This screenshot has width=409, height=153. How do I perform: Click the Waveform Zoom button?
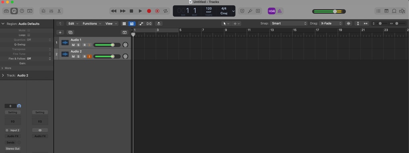pos(348,24)
